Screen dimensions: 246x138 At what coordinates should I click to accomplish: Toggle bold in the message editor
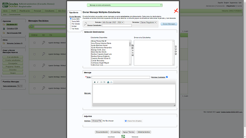coord(95,82)
